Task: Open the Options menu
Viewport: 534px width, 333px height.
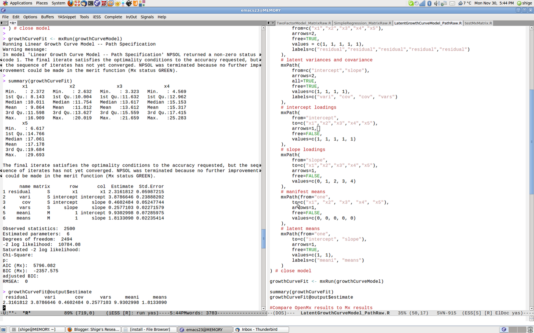Action: [x=30, y=17]
